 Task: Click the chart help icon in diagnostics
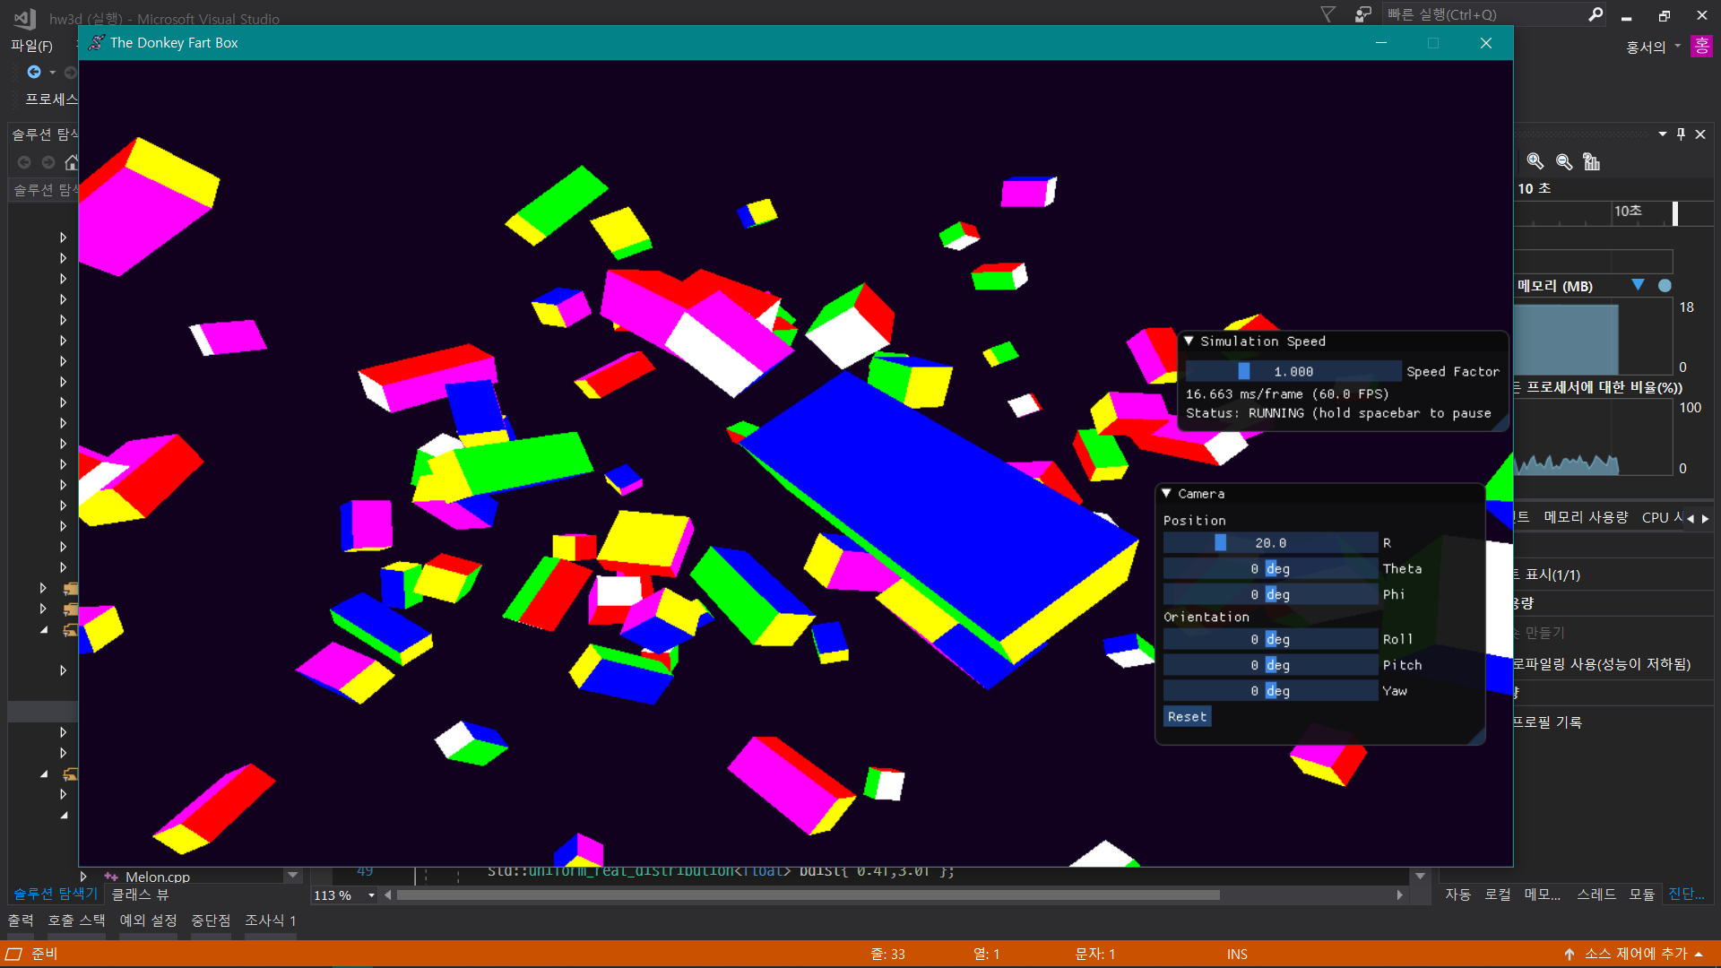[1592, 161]
